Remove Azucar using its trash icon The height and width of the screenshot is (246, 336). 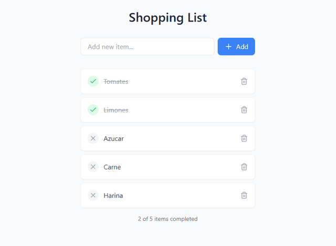pos(244,138)
